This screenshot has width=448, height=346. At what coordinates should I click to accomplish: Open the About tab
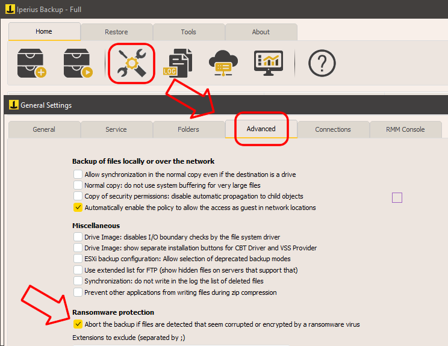pyautogui.click(x=261, y=32)
